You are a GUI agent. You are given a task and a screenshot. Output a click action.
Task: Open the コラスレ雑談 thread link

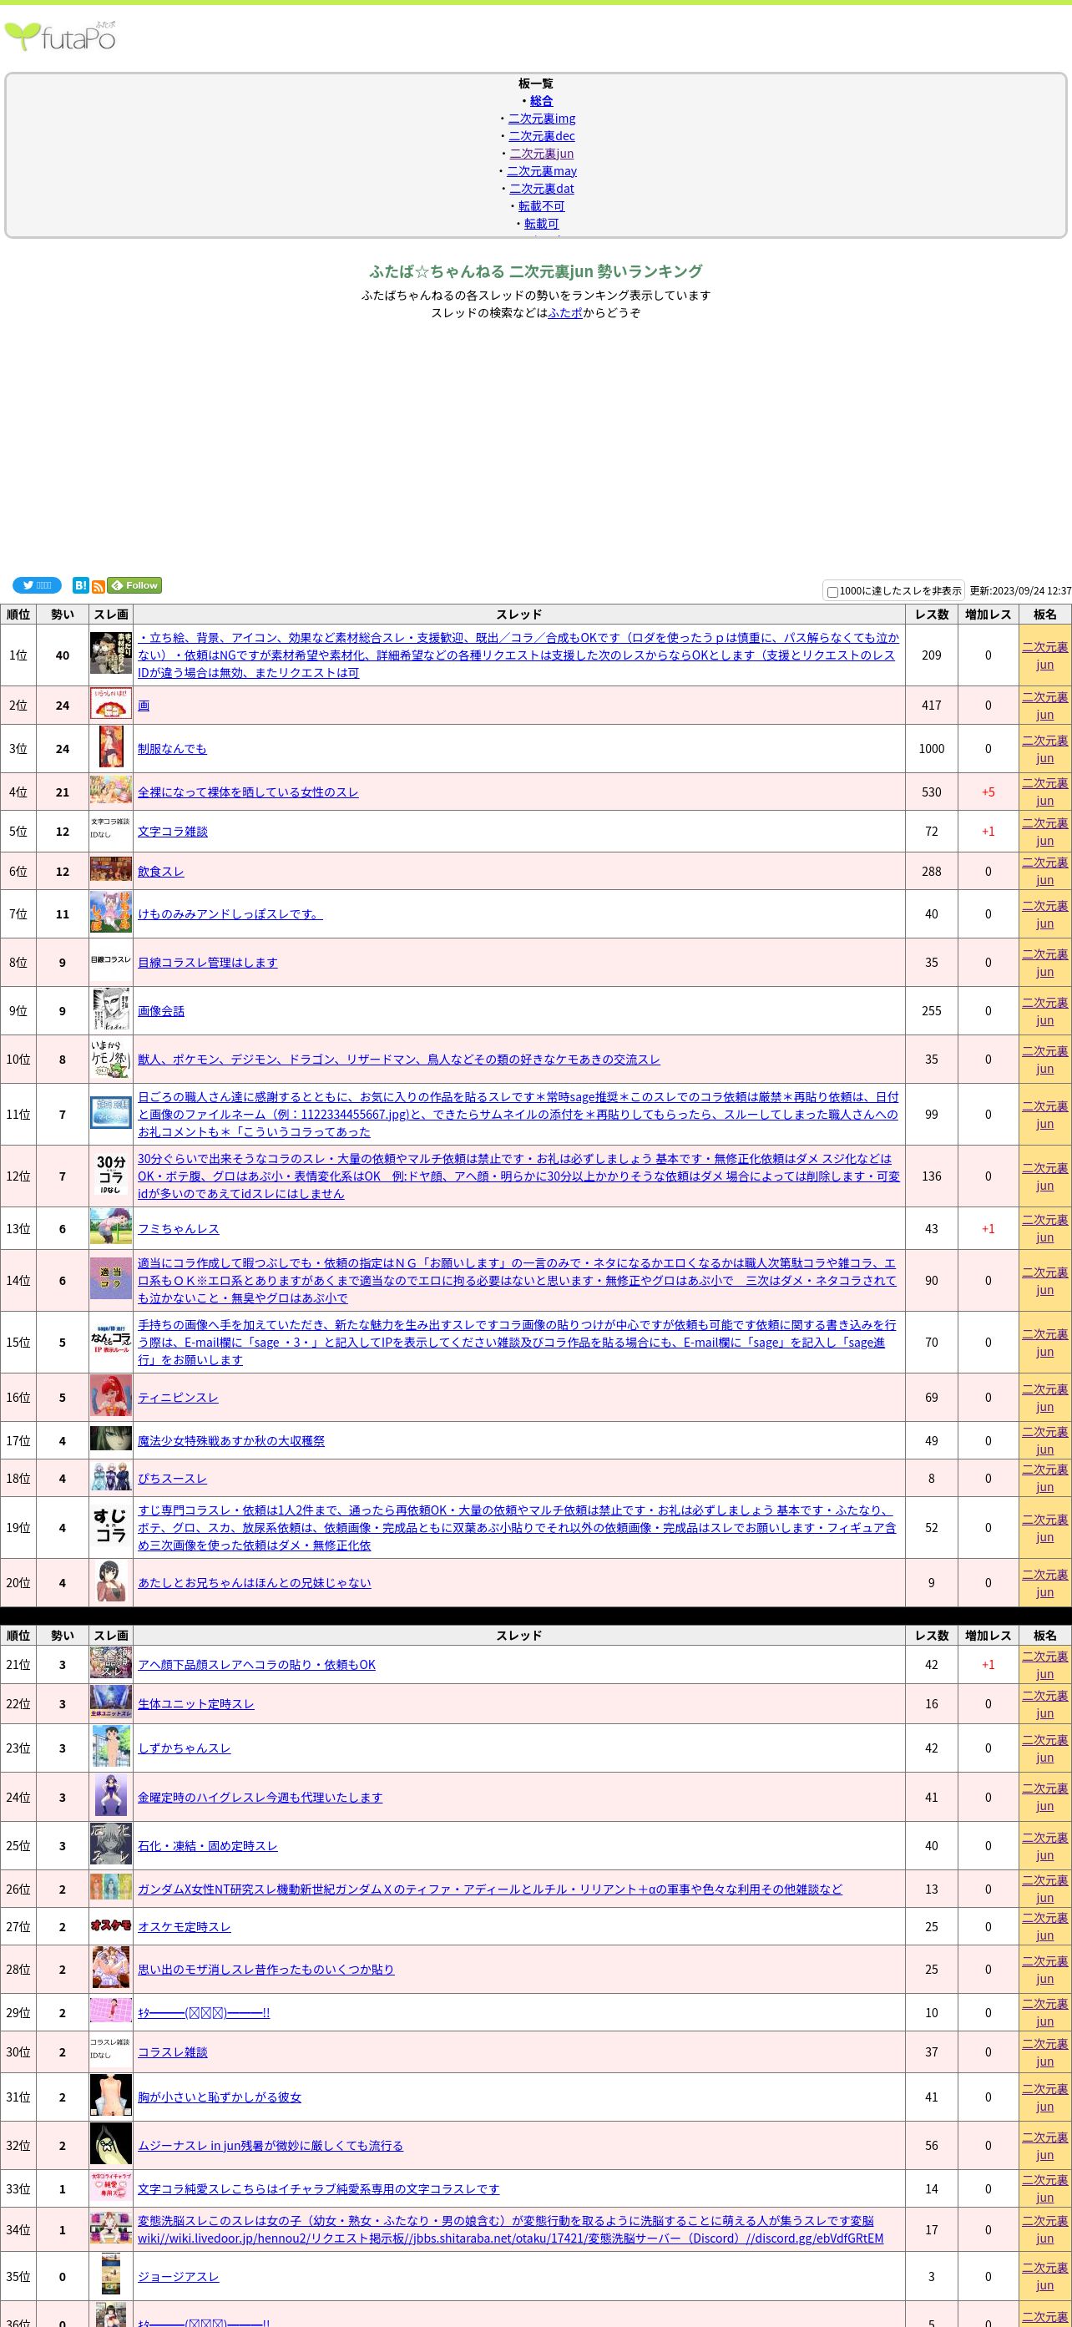click(173, 2051)
